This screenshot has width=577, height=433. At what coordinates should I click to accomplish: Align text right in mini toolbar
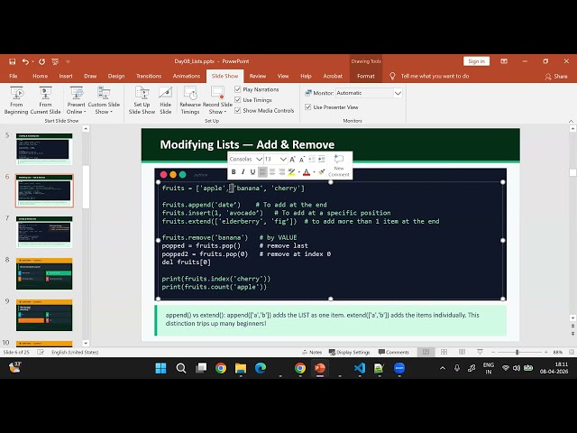click(281, 172)
